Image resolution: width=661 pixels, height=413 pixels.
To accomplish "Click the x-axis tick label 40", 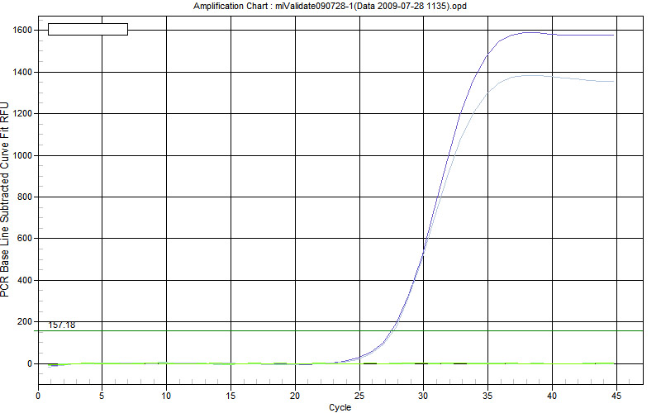I will (x=552, y=396).
